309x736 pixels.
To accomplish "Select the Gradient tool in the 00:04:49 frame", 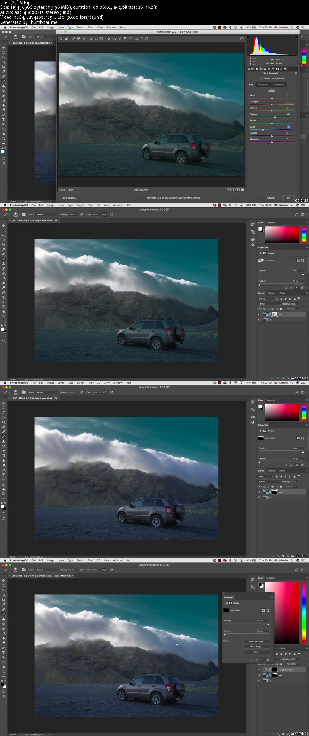I will pyautogui.click(x=4, y=633).
